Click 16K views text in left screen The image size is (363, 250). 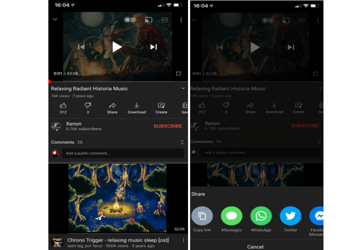pyautogui.click(x=60, y=96)
